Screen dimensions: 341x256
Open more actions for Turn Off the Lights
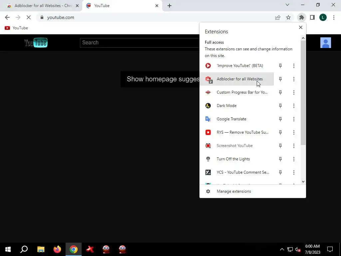(x=294, y=159)
